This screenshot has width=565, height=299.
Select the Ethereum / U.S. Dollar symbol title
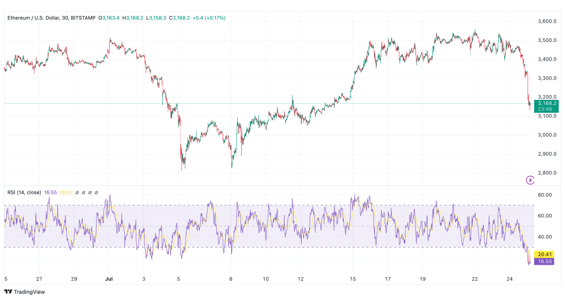point(33,18)
